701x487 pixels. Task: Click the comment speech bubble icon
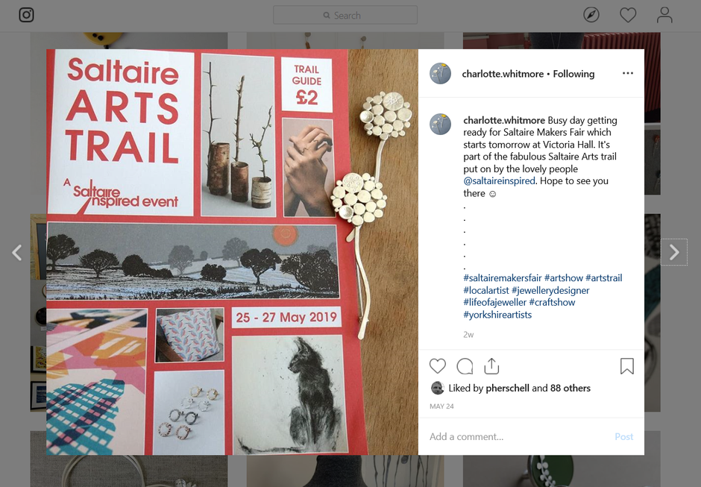[x=465, y=366]
